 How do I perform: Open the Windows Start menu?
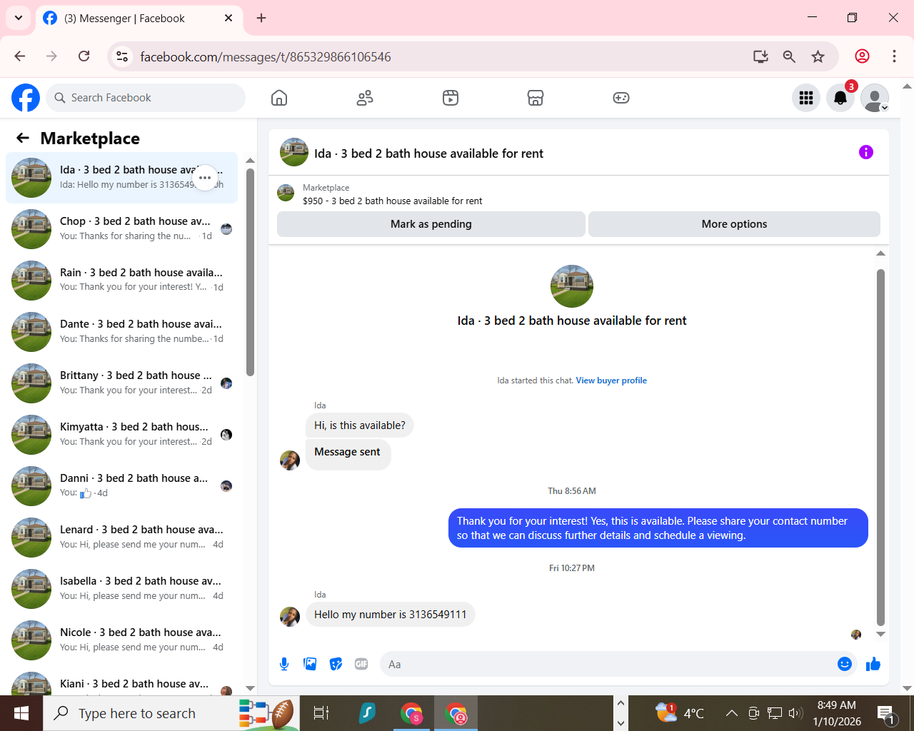point(21,713)
